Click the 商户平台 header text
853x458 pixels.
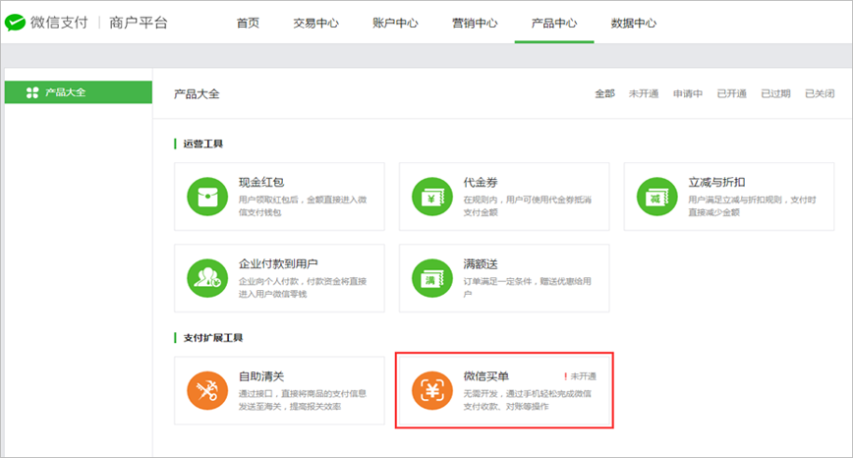139,23
